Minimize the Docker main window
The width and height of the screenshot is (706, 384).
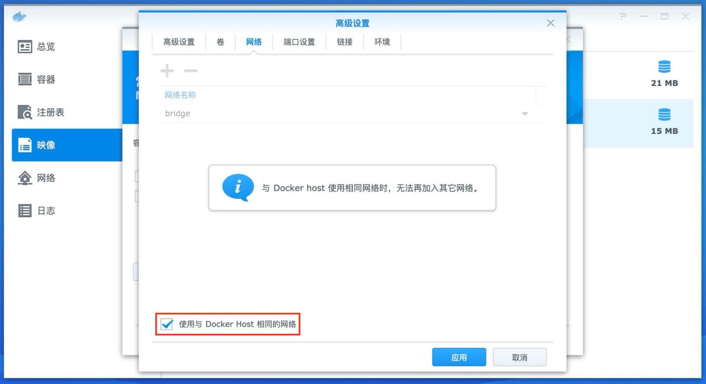(x=644, y=17)
